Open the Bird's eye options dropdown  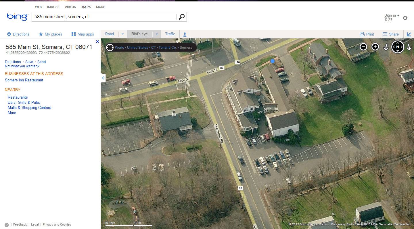[x=156, y=34]
